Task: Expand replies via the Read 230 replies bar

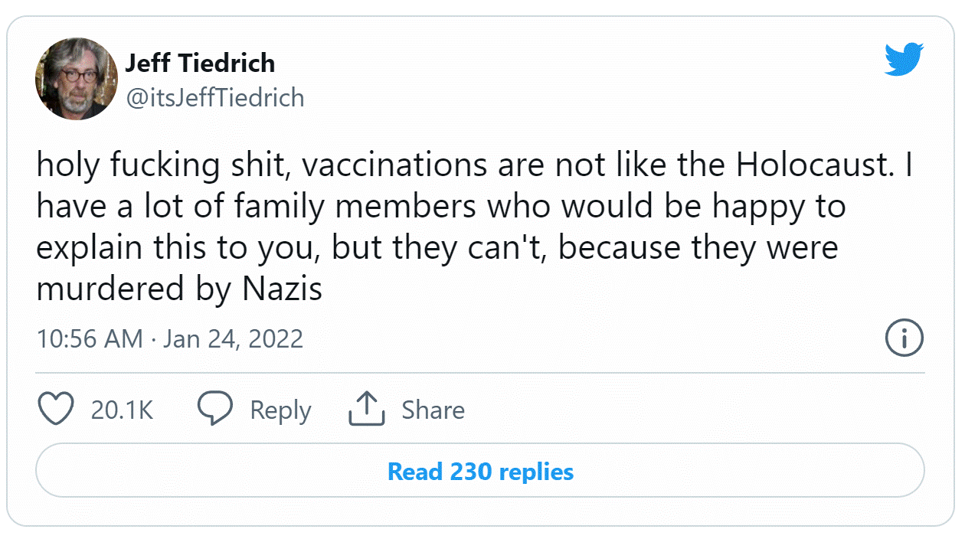Action: click(x=481, y=472)
